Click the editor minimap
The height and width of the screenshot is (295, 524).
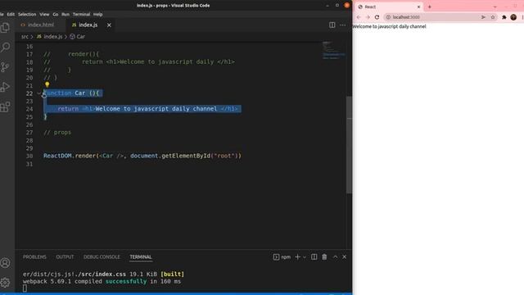pos(333,50)
